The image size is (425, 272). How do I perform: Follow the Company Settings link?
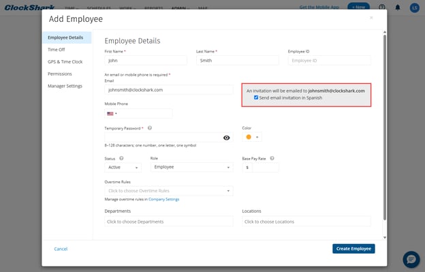pyautogui.click(x=163, y=199)
